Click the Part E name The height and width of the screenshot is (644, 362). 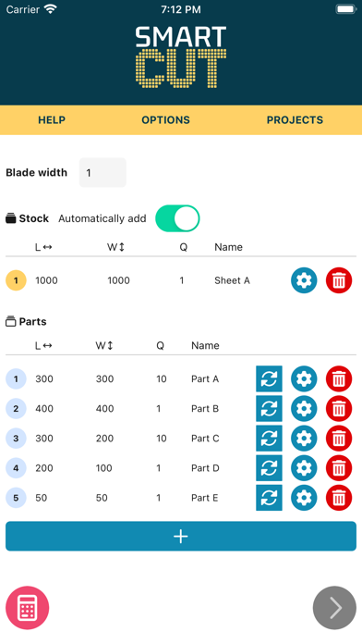point(205,498)
